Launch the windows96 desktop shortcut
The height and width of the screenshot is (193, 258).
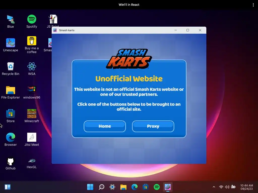[x=31, y=92]
